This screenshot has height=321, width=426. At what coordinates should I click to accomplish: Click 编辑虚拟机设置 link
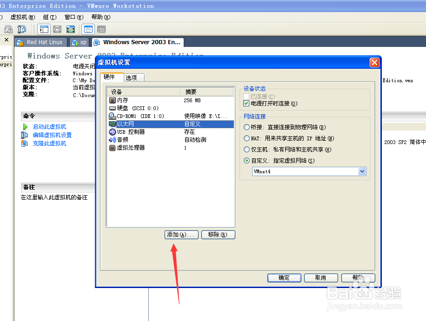click(x=52, y=135)
